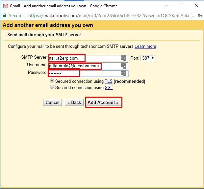The width and height of the screenshot is (204, 189).
Task: Click the Username input field
Action: click(88, 66)
